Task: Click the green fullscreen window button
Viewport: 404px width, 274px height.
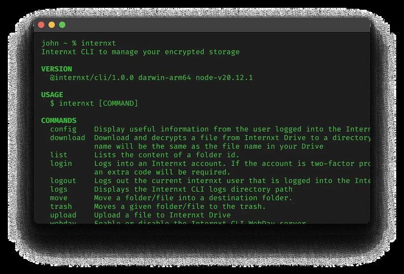Action: point(62,25)
